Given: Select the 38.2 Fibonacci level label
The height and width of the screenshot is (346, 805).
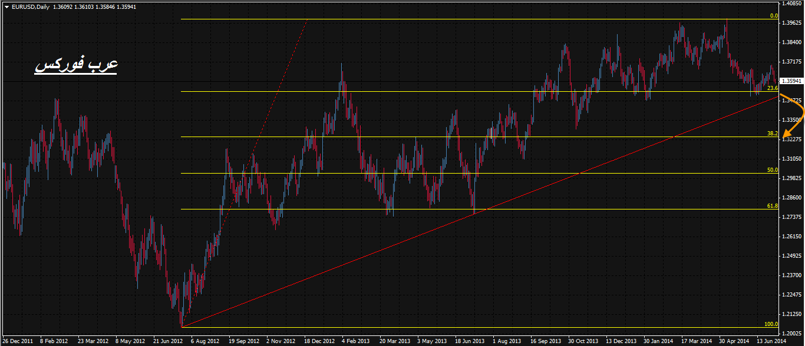Looking at the screenshot, I should pyautogui.click(x=773, y=134).
